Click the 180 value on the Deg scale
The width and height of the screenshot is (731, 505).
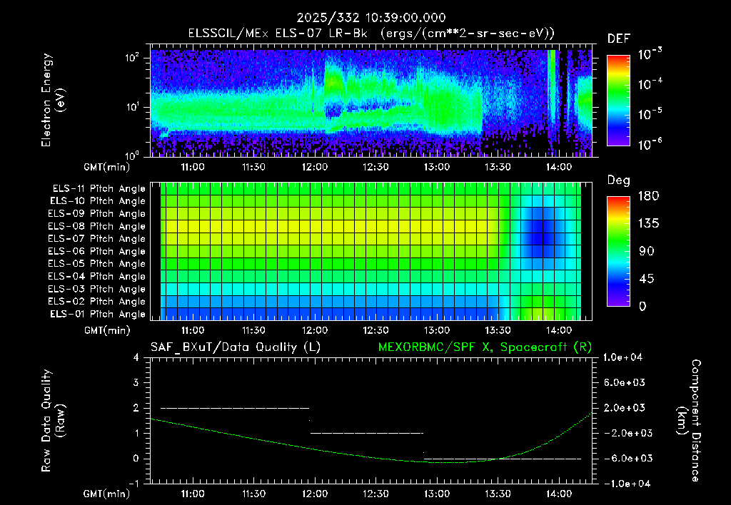tap(648, 196)
